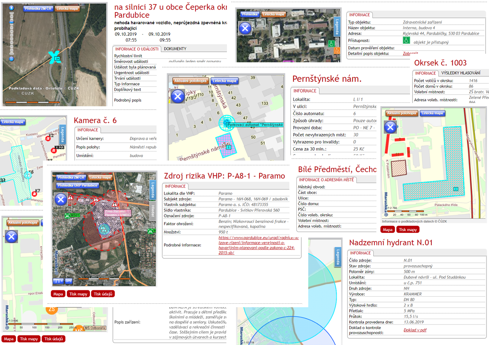
Task: Click the Mapa button under Okrsek 1003 map
Action: click(x=387, y=230)
